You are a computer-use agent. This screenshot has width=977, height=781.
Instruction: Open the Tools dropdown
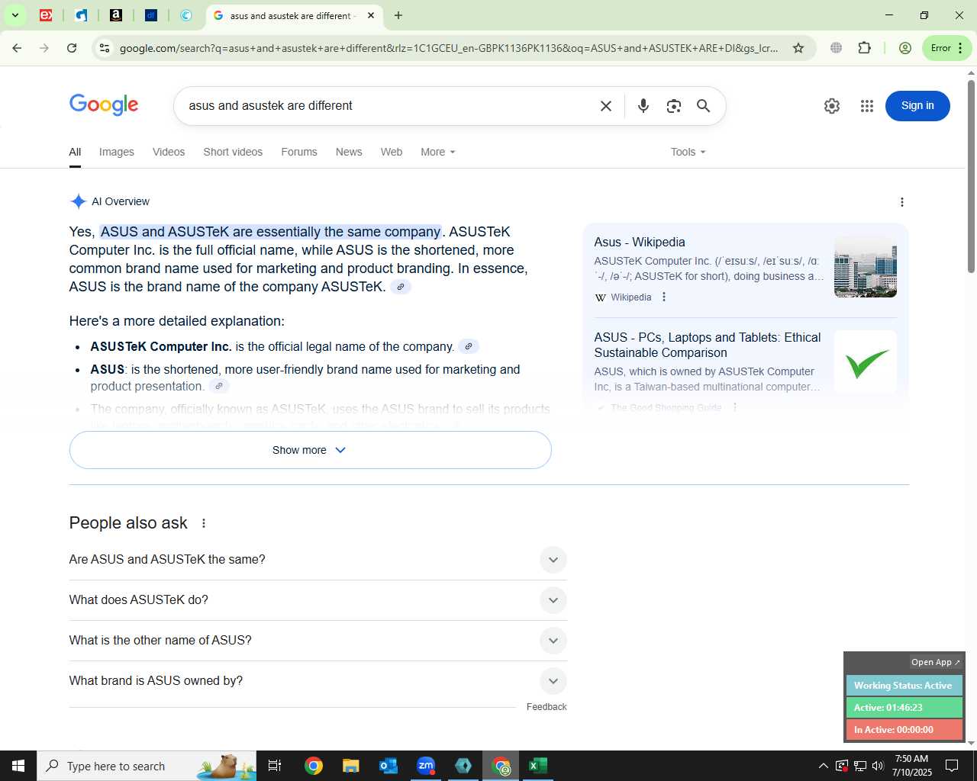pos(688,152)
